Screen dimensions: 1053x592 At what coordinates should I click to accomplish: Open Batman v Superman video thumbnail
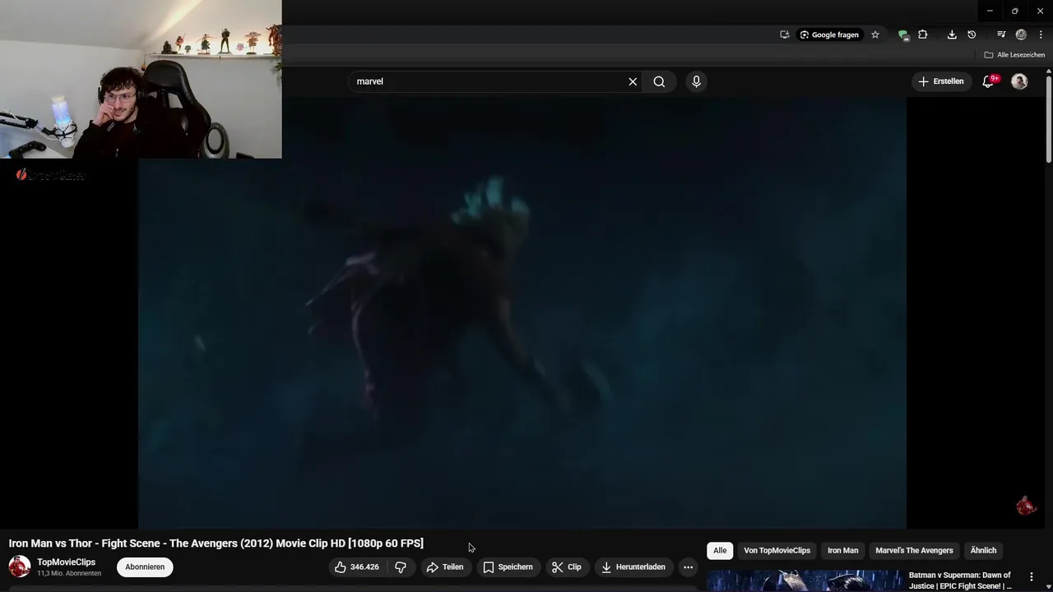[805, 580]
